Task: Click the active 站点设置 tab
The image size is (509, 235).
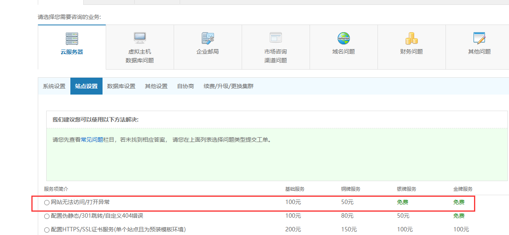Action: pos(86,87)
